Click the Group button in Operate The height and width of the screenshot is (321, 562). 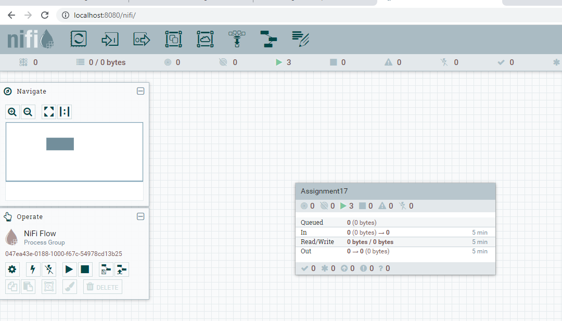click(x=49, y=287)
